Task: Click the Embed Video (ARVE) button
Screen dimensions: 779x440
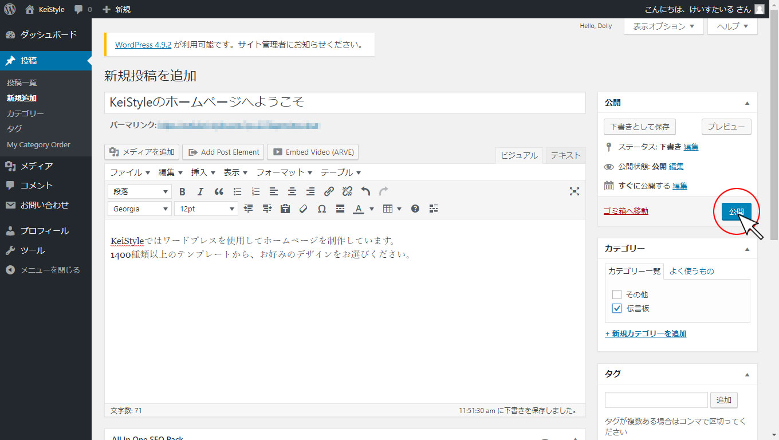Action: click(313, 152)
